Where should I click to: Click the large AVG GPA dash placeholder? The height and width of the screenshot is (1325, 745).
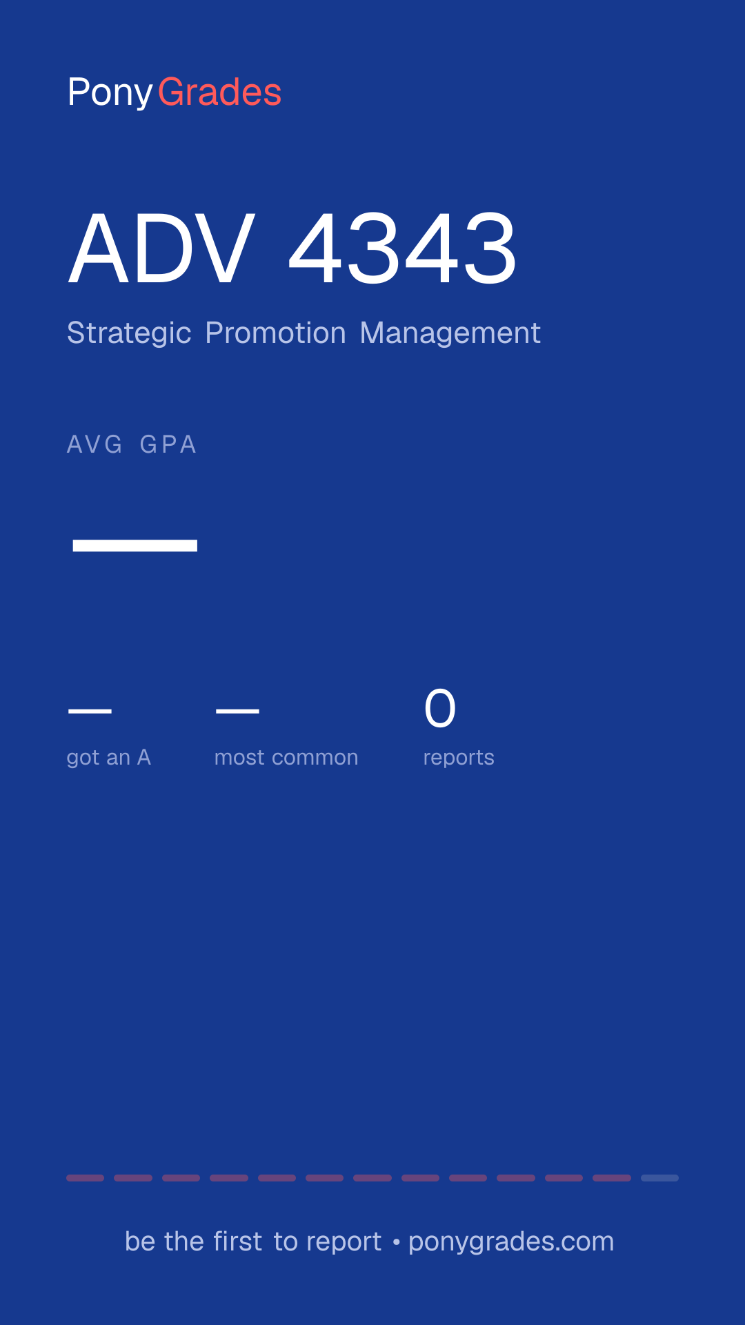135,546
